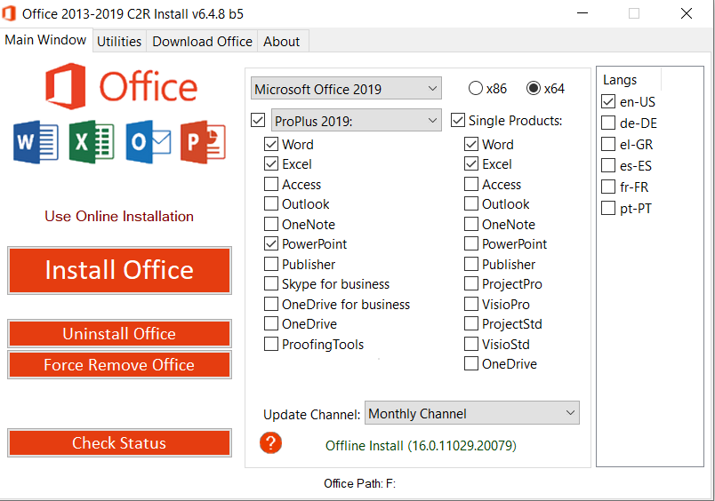Viewport: 715px width, 501px height.
Task: Enable OneDrive under ProPlus 2019
Action: coord(271,323)
